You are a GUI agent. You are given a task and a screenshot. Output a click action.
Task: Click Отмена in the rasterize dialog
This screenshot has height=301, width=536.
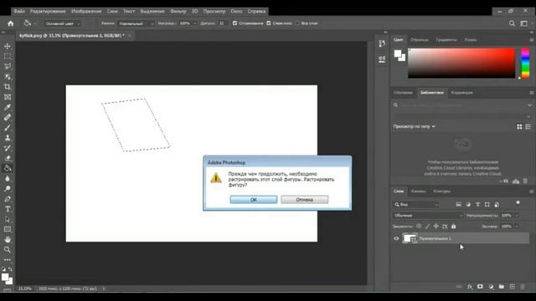[305, 199]
